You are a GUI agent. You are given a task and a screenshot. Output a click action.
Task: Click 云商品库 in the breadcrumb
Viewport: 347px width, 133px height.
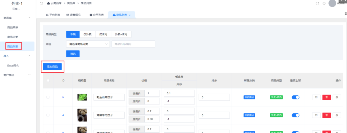pos(56,3)
